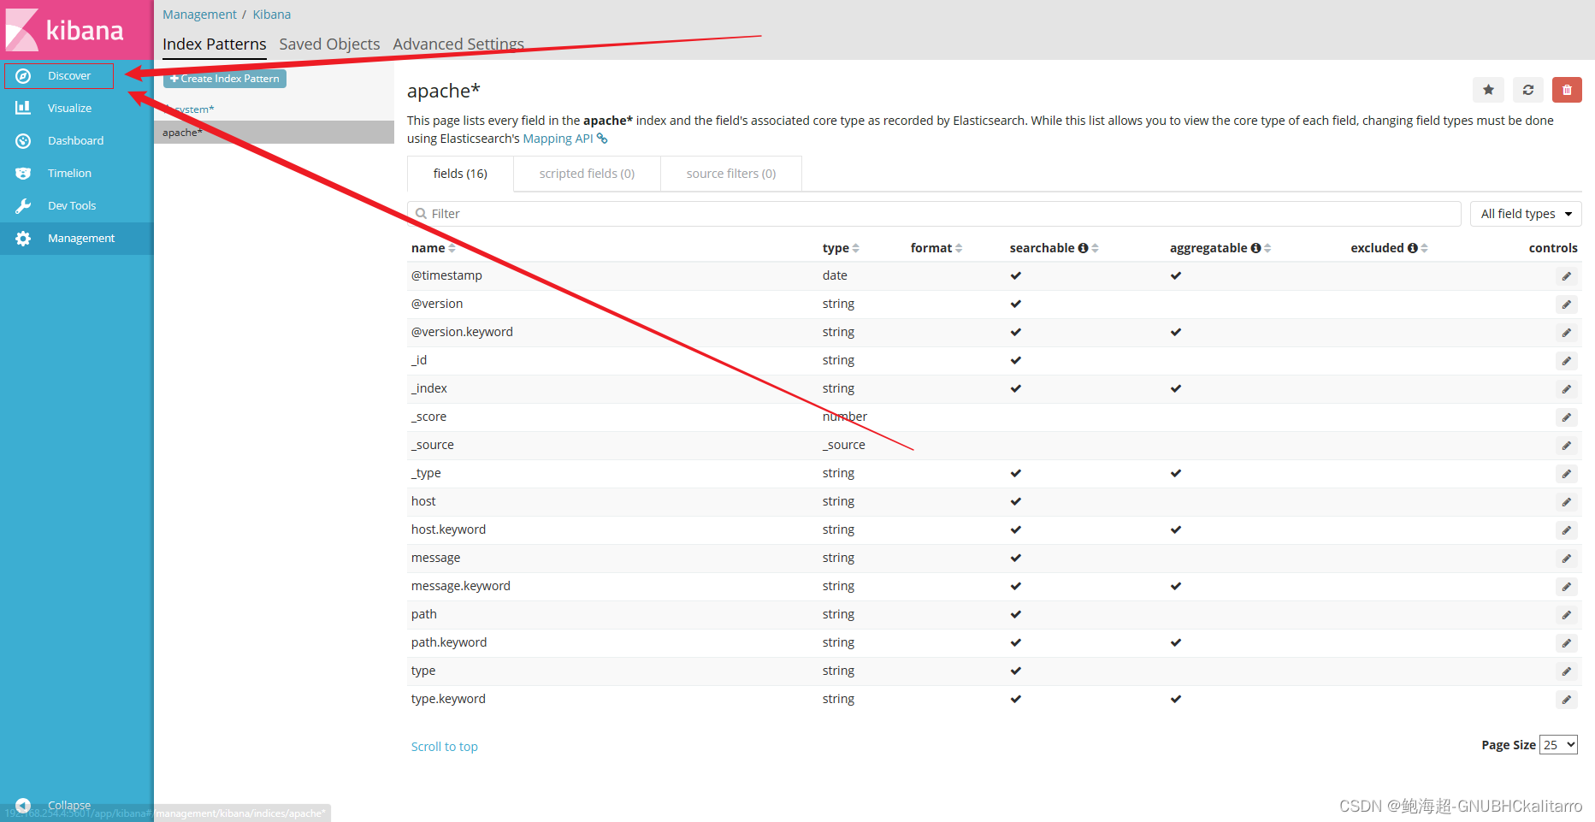Edit the message field
The height and width of the screenshot is (822, 1595).
pos(1567,559)
